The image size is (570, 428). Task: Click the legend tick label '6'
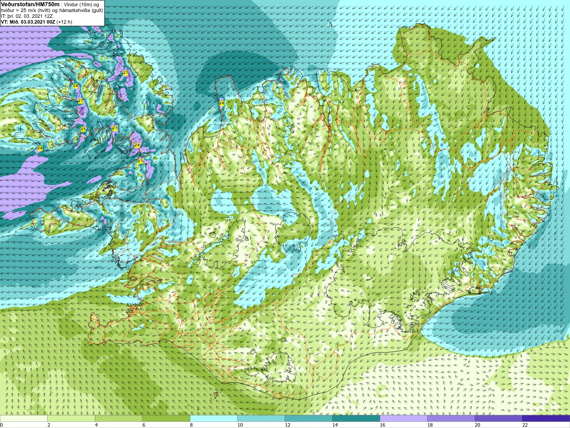[x=144, y=425]
